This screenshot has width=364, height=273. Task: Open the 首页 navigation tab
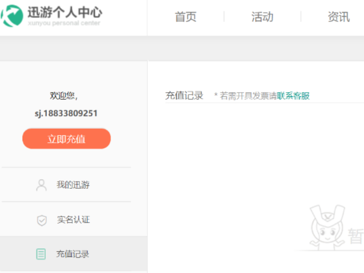(185, 17)
